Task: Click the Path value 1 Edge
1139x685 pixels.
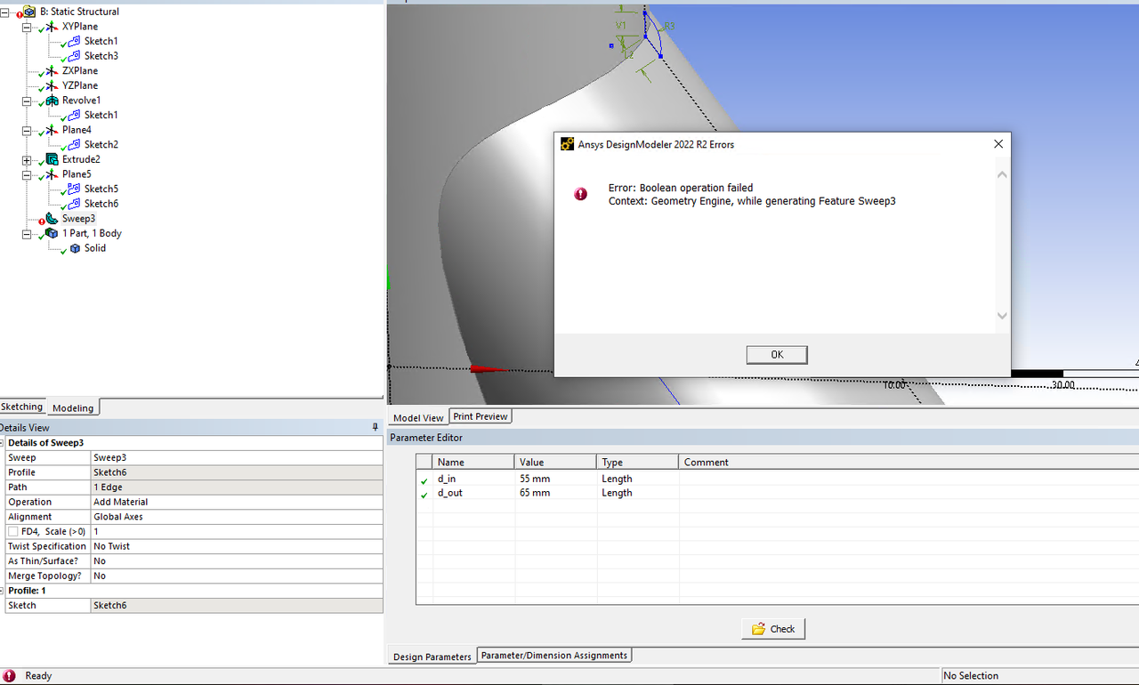Action: [x=237, y=488]
